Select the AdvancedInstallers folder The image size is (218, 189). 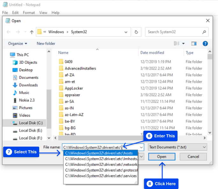[77, 68]
